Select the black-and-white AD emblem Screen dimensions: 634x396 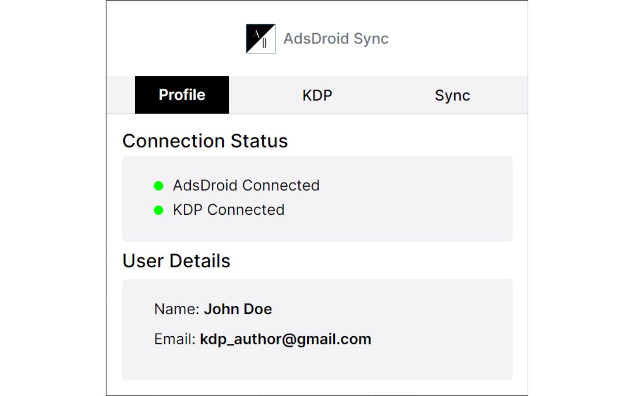[260, 38]
